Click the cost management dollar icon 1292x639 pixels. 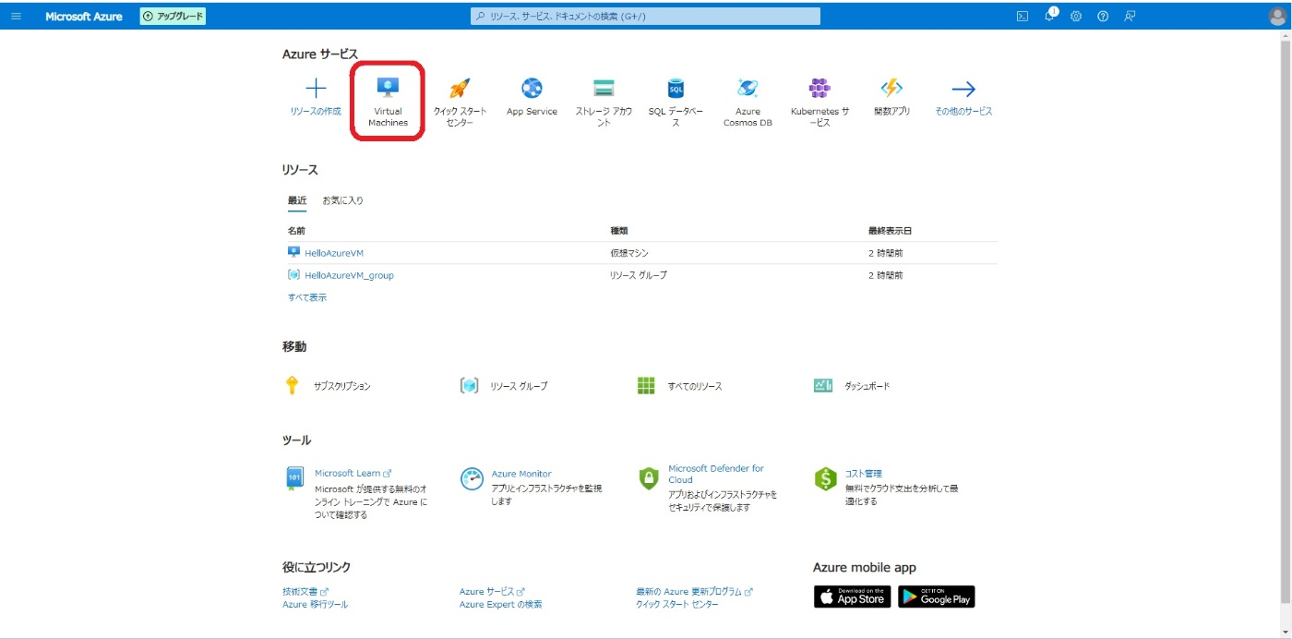click(x=825, y=478)
